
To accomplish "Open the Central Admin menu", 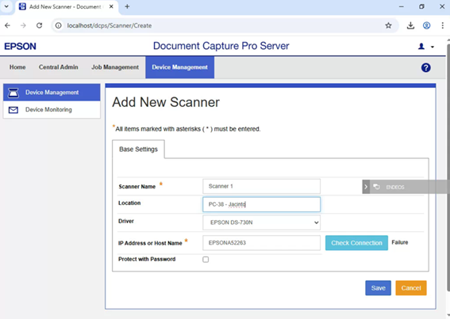I will click(59, 67).
